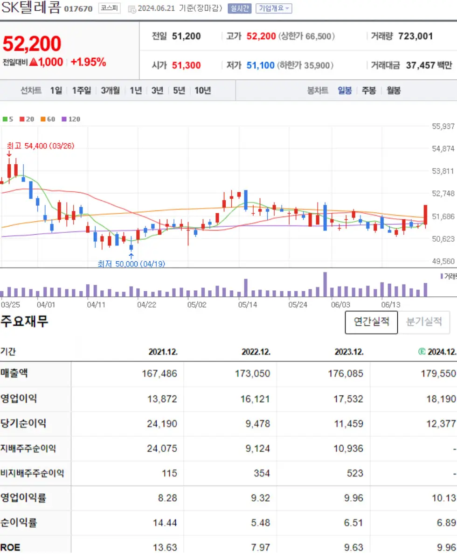The width and height of the screenshot is (457, 560).
Task: Select the 5년 line chart period
Action: [x=179, y=91]
